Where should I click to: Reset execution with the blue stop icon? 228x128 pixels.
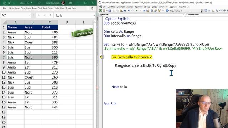pyautogui.click(x=144, y=11)
